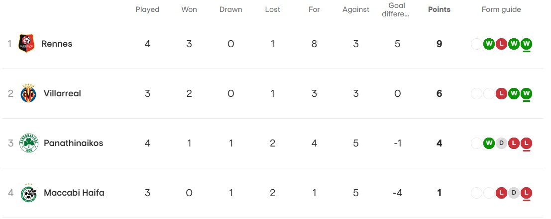Click the Panathinaikos shamrock crest icon
Screen dimensions: 551x219
click(28, 143)
